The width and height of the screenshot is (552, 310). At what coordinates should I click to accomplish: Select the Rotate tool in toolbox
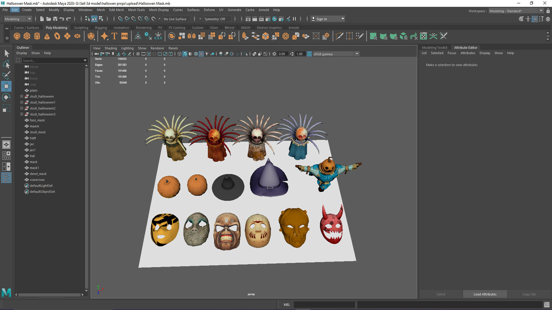(x=6, y=97)
